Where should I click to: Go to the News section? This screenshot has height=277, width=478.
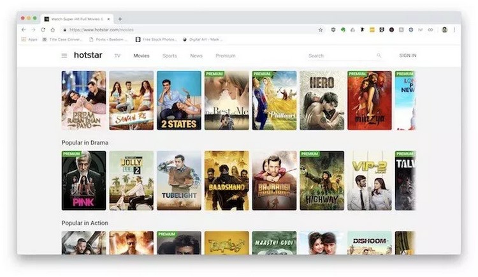[x=196, y=56]
